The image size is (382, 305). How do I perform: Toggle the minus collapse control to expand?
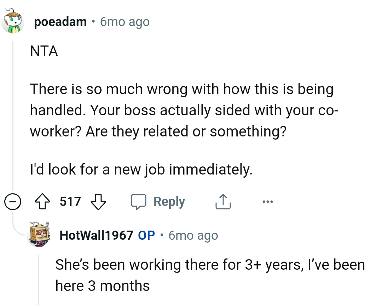(x=12, y=201)
